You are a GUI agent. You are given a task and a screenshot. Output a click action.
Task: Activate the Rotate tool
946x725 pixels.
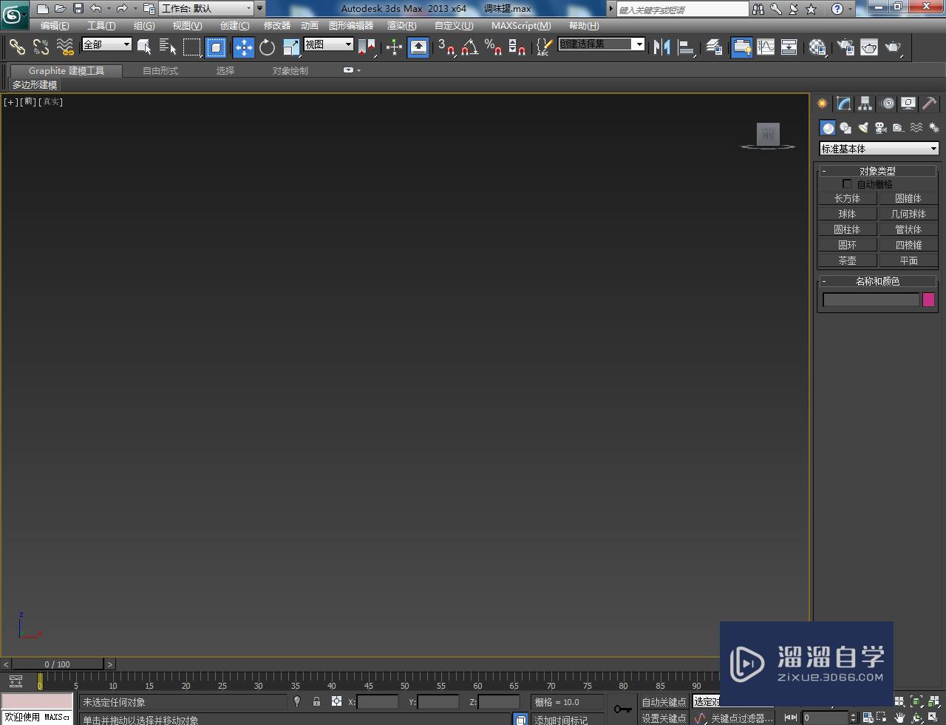tap(267, 47)
